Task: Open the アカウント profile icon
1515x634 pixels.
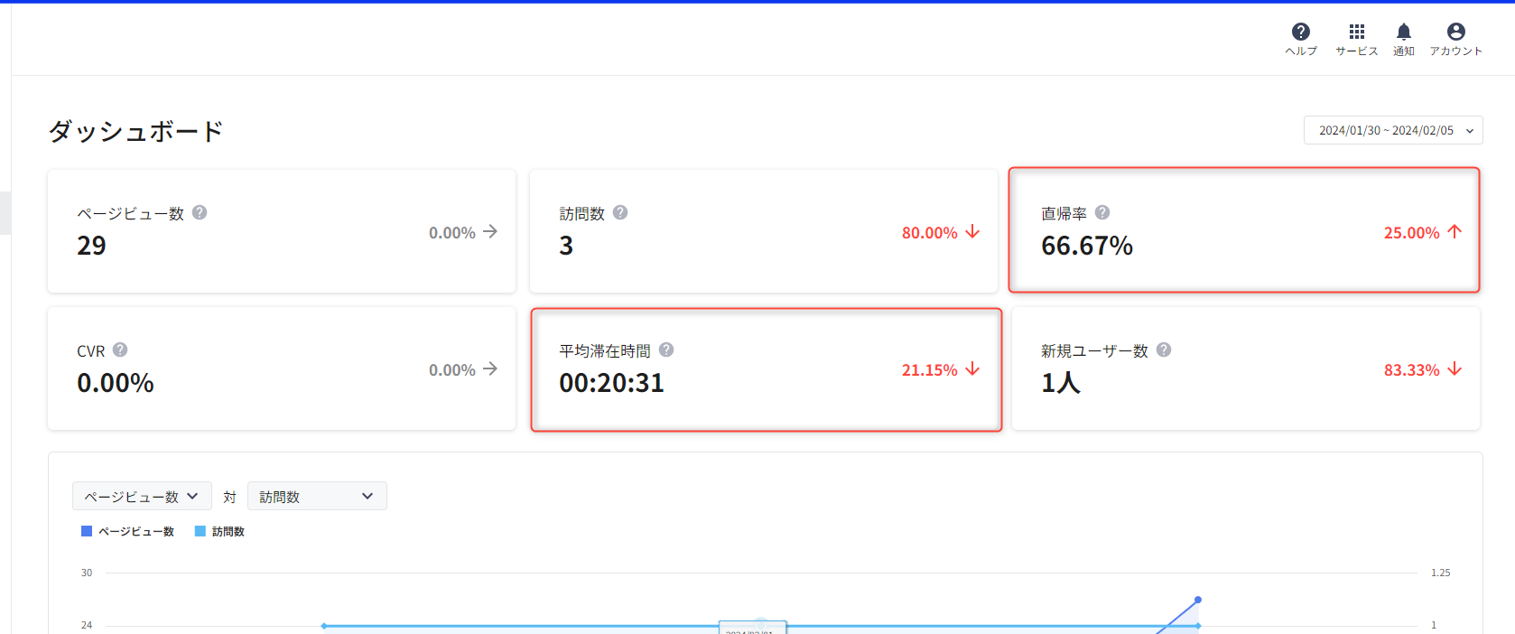Action: click(1455, 33)
